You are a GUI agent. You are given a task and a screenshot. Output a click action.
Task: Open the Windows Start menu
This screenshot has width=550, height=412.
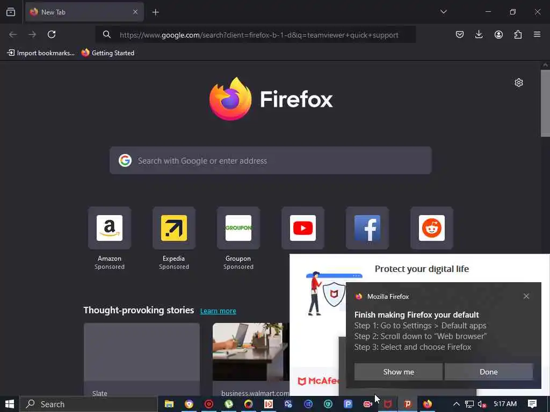pos(10,404)
